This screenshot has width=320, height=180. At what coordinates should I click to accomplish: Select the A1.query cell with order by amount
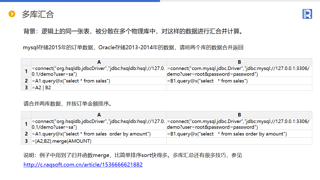pos(99,134)
